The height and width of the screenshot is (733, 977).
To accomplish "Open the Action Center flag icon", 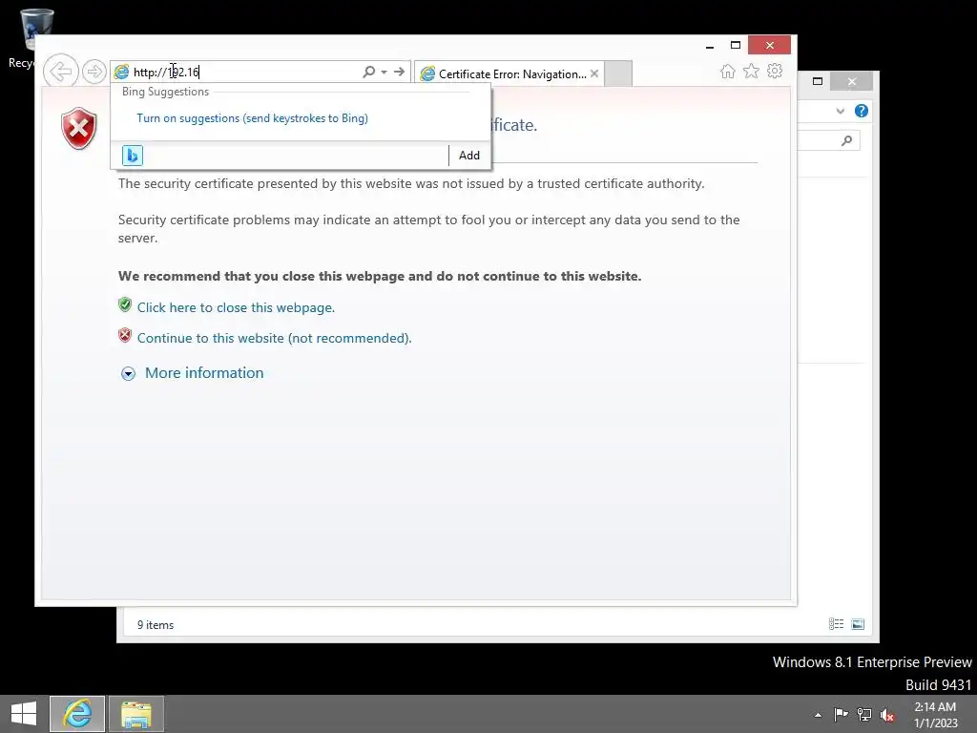I will [x=841, y=714].
